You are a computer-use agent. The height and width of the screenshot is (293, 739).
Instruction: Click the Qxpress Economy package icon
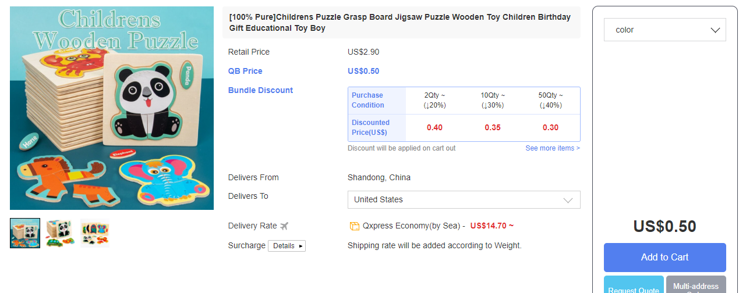[354, 226]
